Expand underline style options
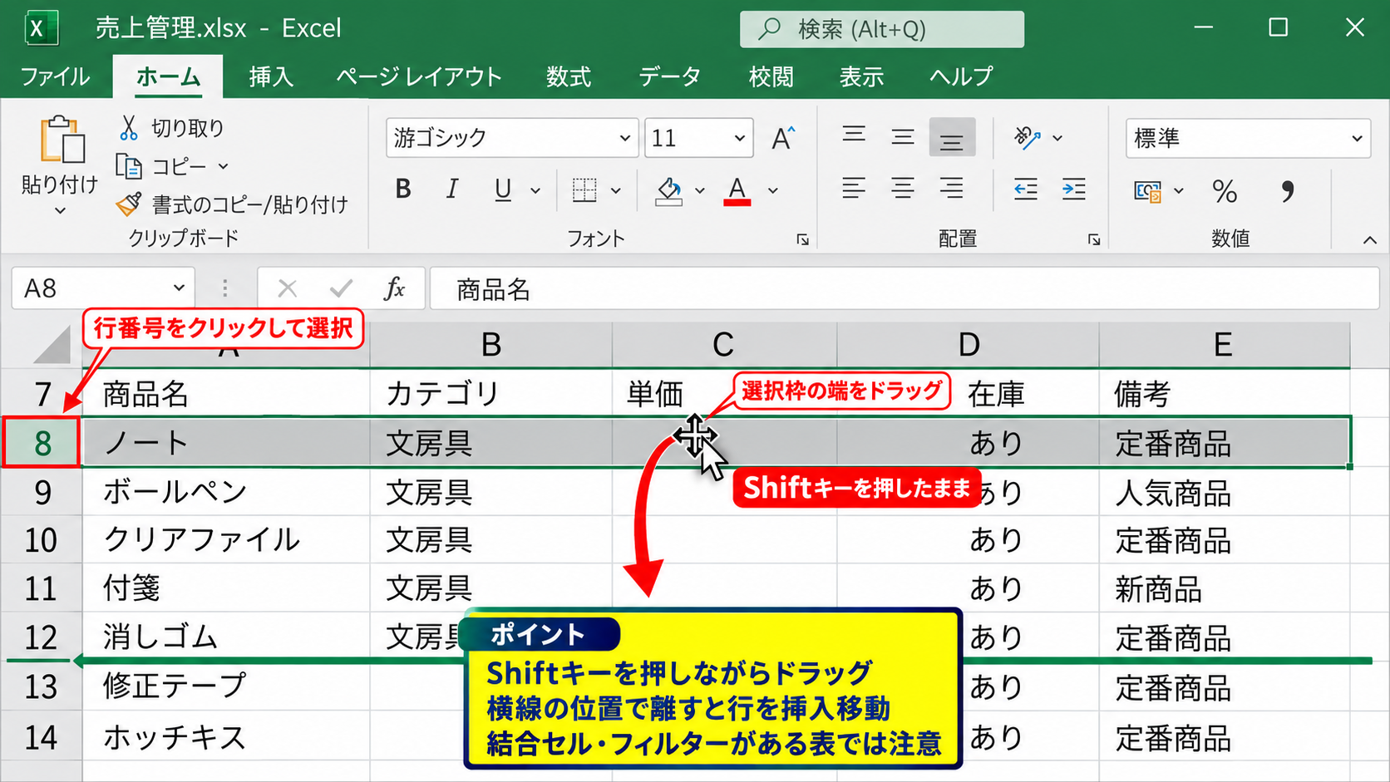The height and width of the screenshot is (782, 1390). click(535, 191)
